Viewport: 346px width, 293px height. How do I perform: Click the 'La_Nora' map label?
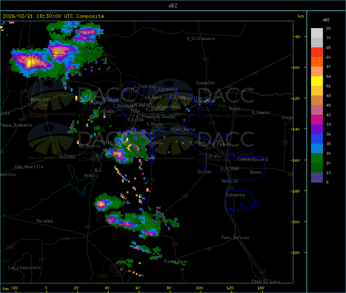click(x=153, y=97)
